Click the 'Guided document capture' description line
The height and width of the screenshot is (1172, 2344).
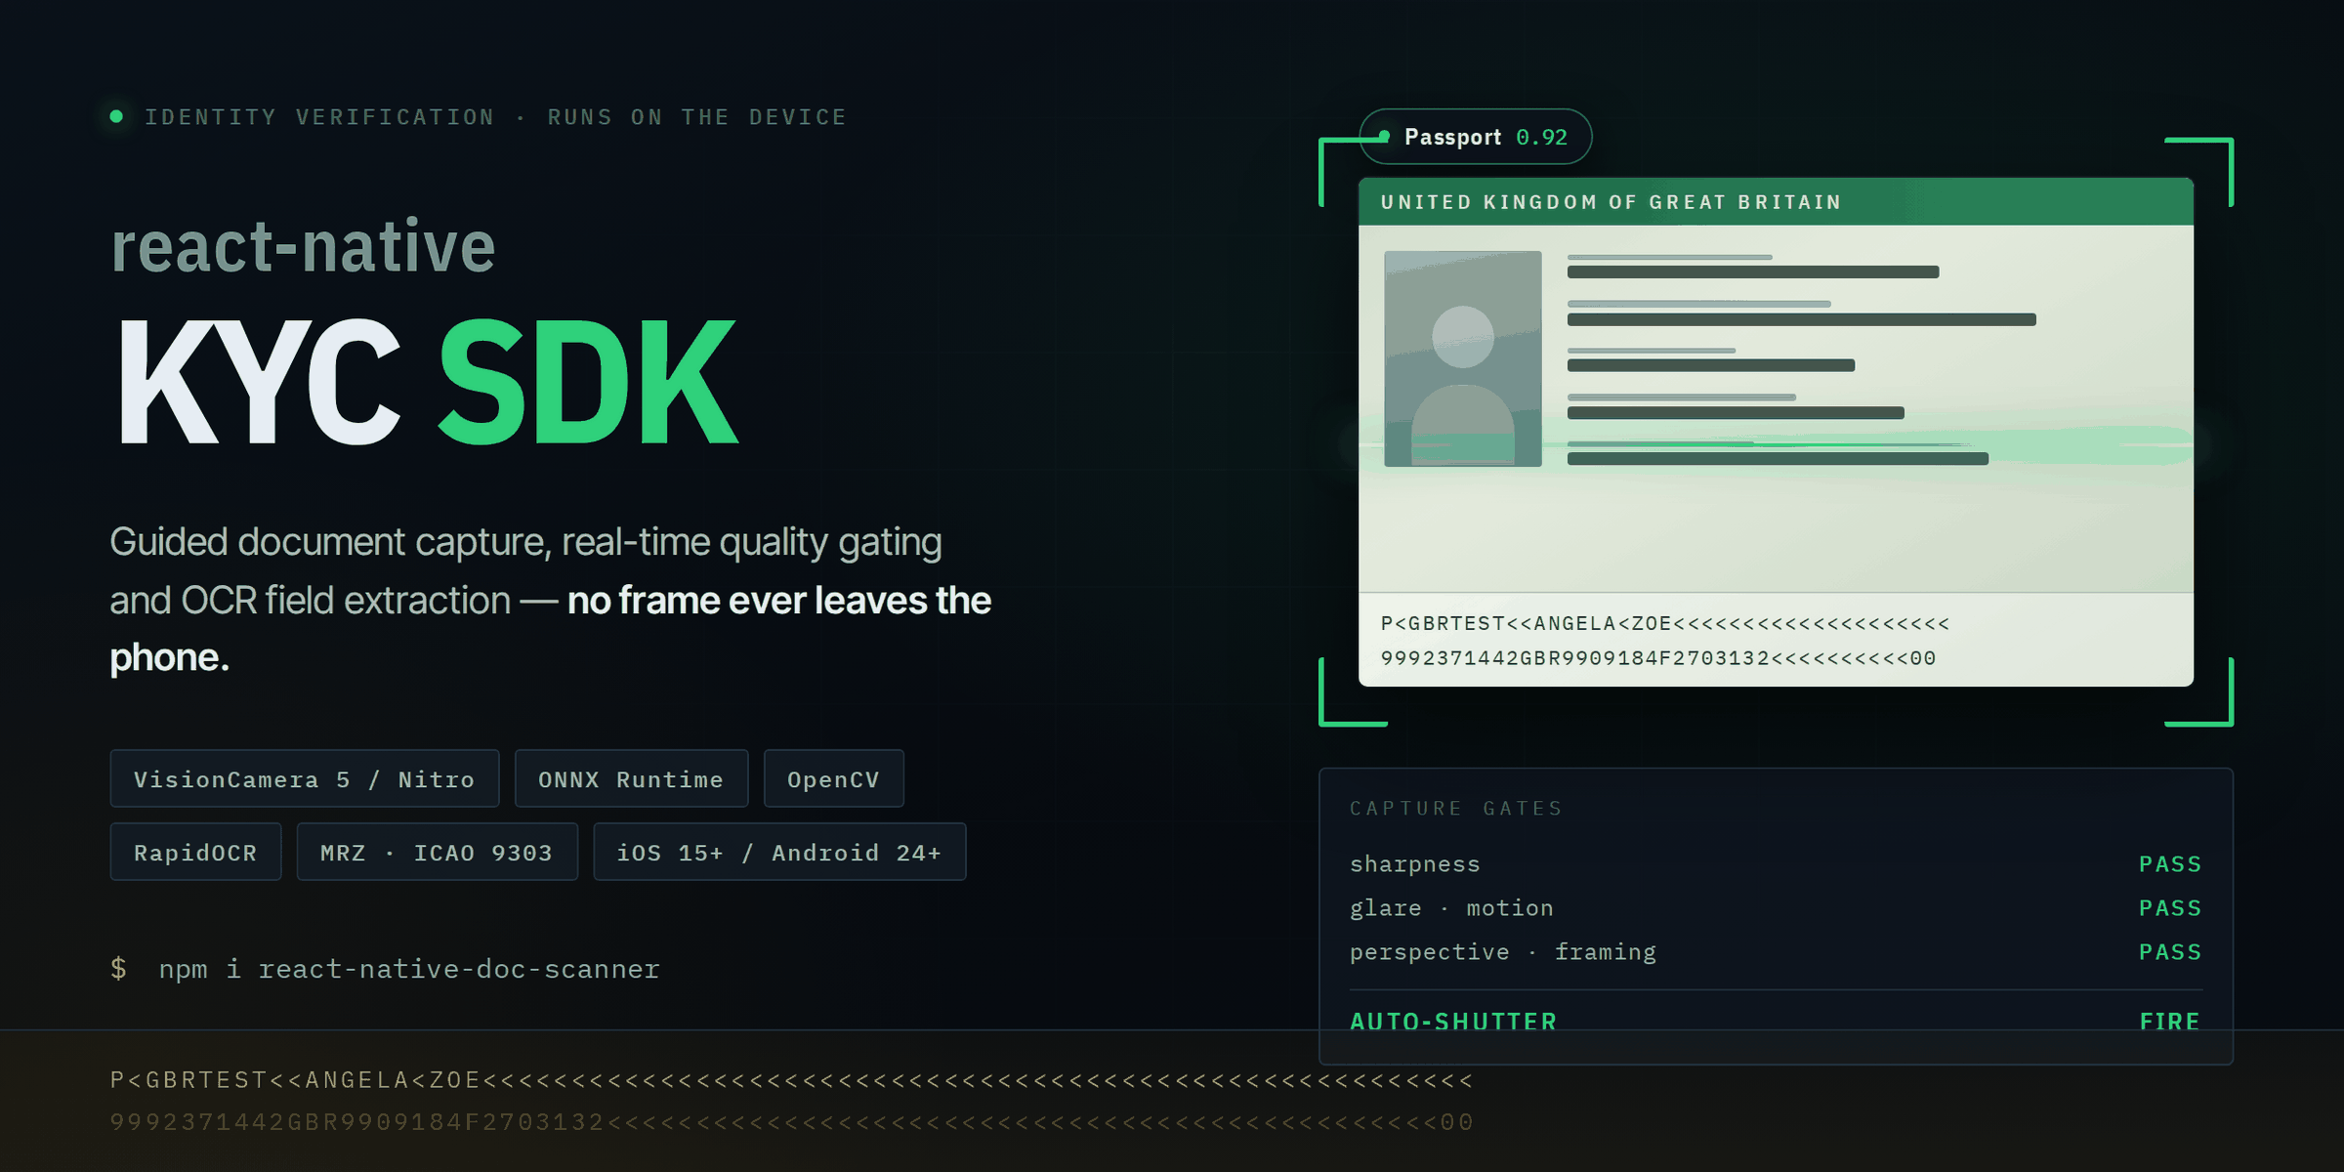pos(525,542)
